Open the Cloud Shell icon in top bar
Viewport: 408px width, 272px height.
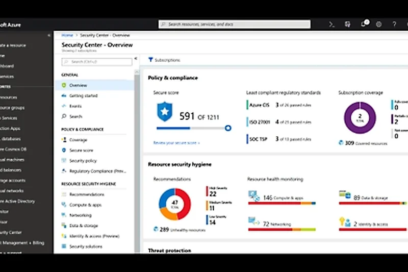tap(331, 24)
